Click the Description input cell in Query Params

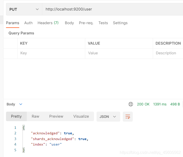[168, 53]
